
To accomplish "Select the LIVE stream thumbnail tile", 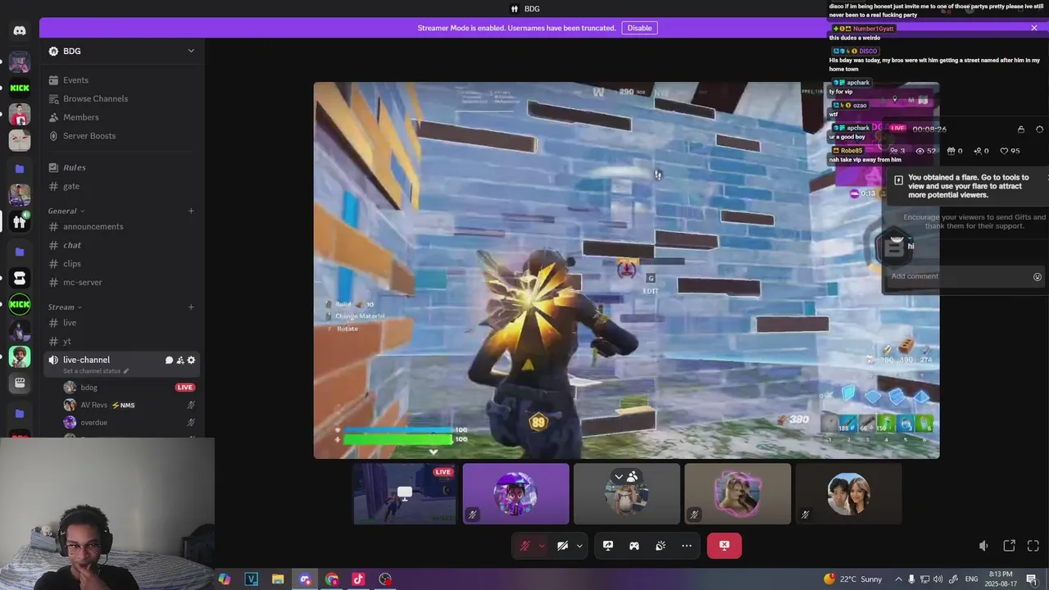I will [x=405, y=494].
